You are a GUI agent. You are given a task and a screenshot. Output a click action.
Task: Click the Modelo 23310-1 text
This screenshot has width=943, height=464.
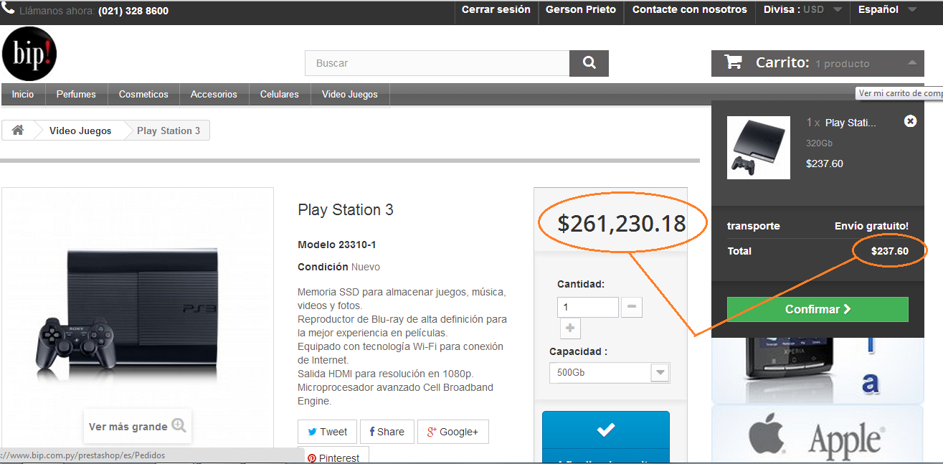click(337, 245)
